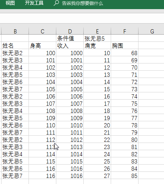164x184 pixels.
Task: Select the 肩宽 cell showing 22
Action: [x=97, y=140]
